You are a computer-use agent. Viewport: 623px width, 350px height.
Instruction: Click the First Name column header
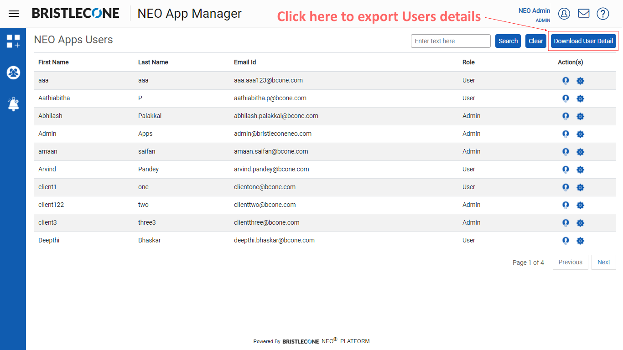click(x=53, y=62)
